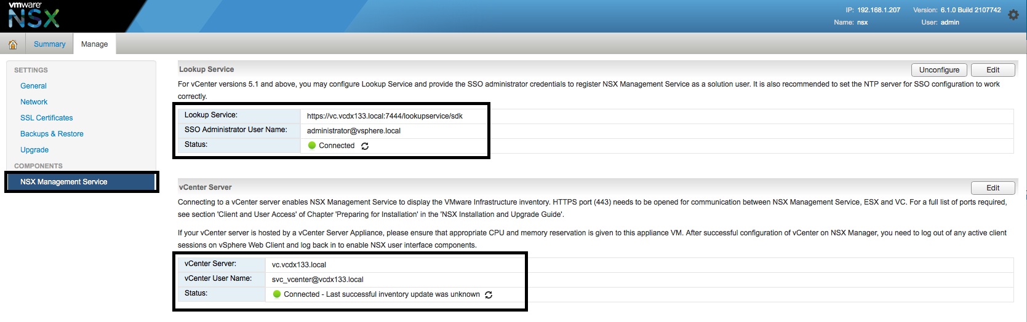The image size is (1027, 322).
Task: Switch to the Summary tab
Action: [x=49, y=44]
